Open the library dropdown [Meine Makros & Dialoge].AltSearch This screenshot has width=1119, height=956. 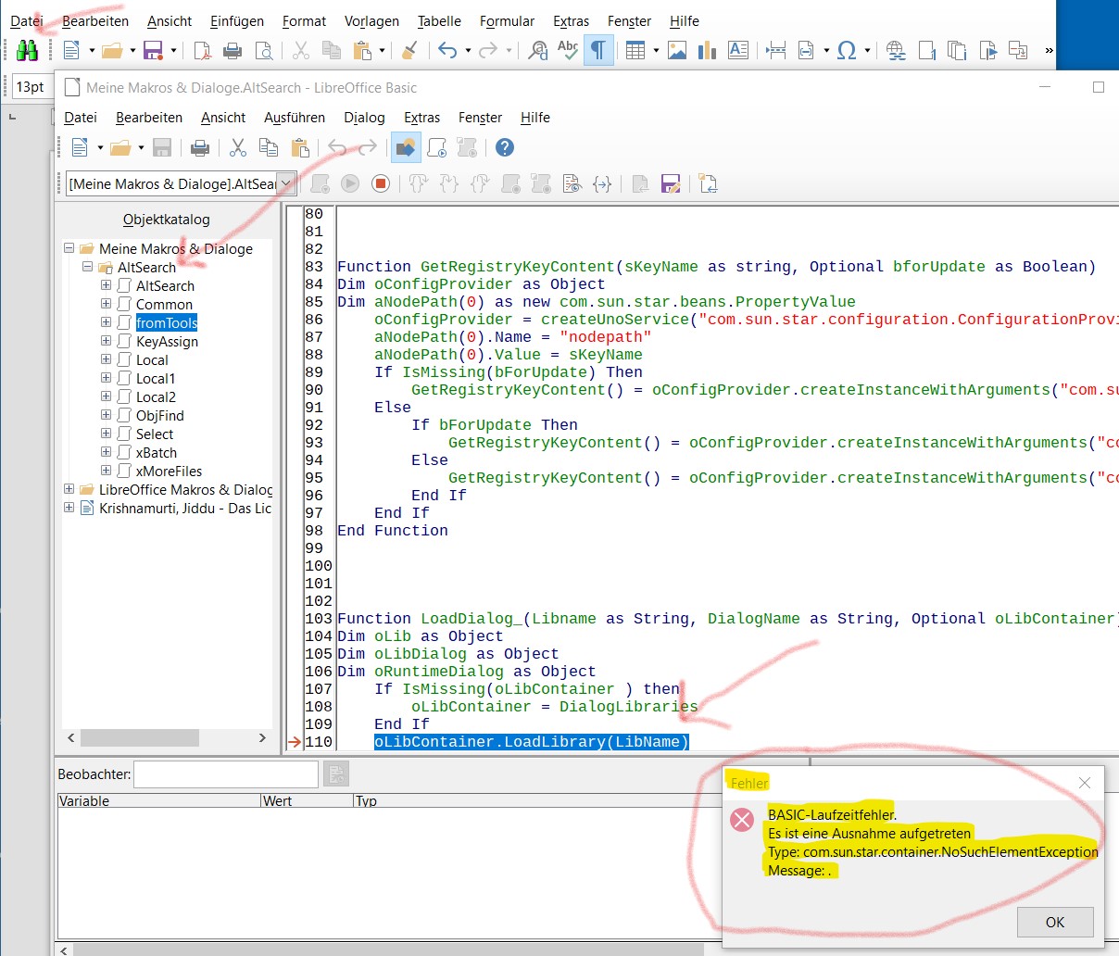(286, 183)
